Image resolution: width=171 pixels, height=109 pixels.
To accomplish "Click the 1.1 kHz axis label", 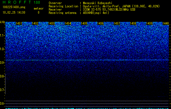I will [x=2, y=35].
